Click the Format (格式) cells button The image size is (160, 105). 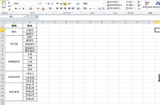[x=130, y=8]
